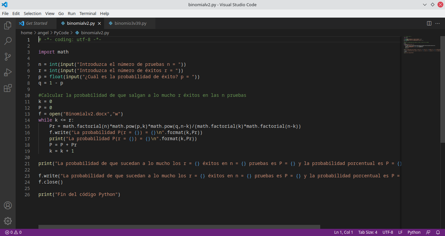This screenshot has height=236, width=445.
Task: Open the Edit menu
Action: click(16, 13)
